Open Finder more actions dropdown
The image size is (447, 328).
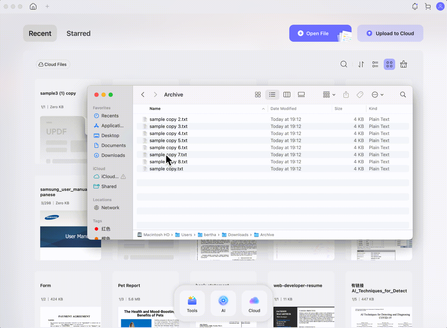pos(378,95)
